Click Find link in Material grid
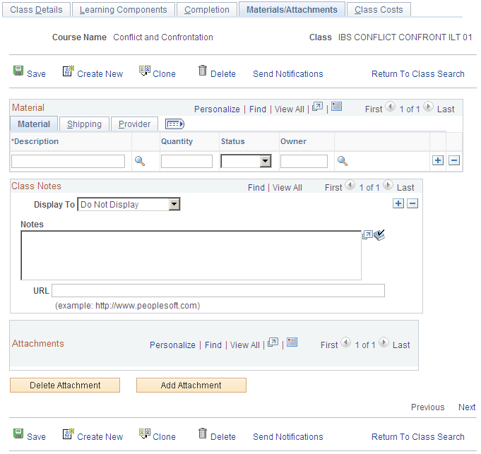Viewport: 481px width, 454px height. click(258, 109)
